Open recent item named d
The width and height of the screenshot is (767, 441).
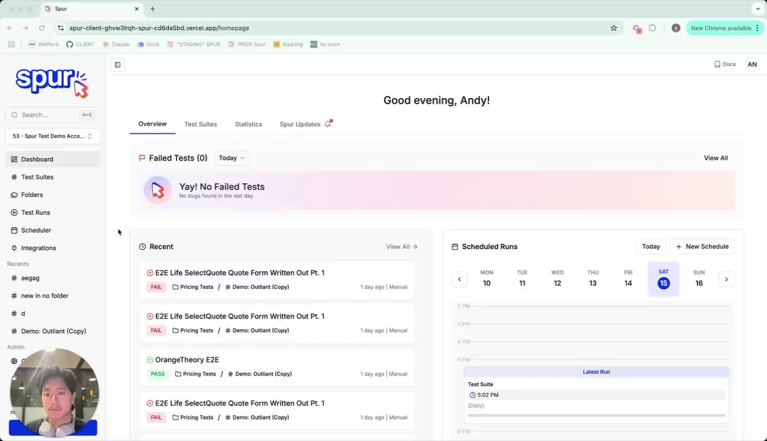tap(53, 314)
